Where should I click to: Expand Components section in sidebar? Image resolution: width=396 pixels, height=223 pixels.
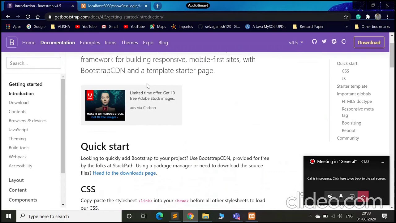23,200
